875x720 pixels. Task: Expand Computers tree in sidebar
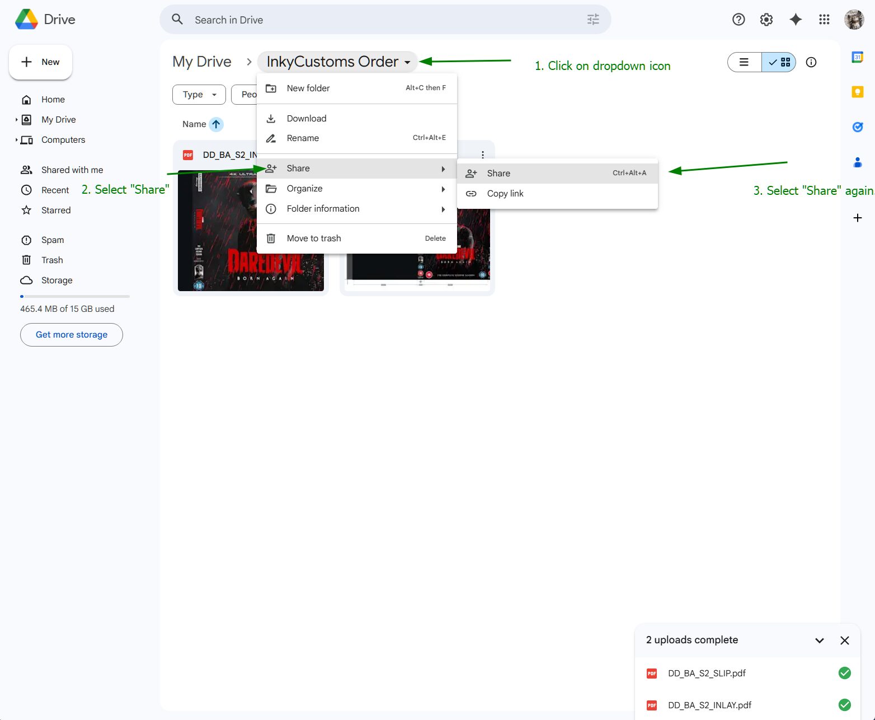tap(16, 139)
